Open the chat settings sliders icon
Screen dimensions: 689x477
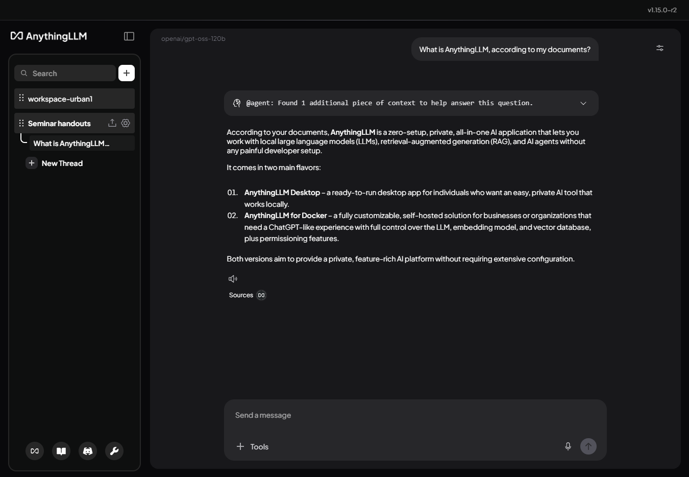tap(660, 48)
